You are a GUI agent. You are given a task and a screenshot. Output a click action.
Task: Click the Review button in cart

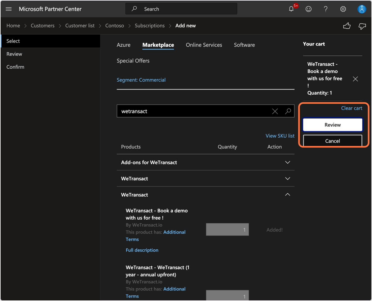(333, 125)
